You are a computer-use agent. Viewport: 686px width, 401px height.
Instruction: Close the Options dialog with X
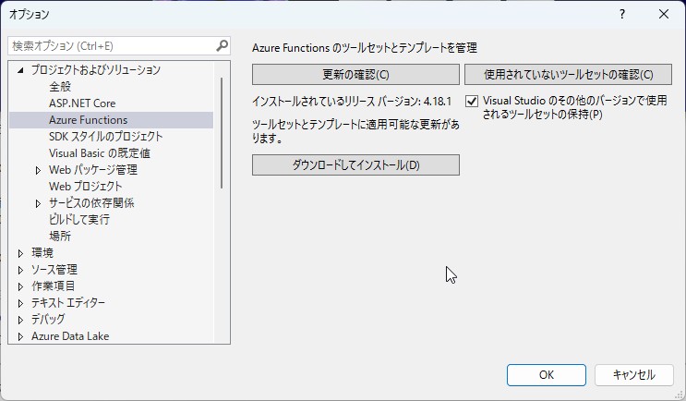pyautogui.click(x=664, y=14)
